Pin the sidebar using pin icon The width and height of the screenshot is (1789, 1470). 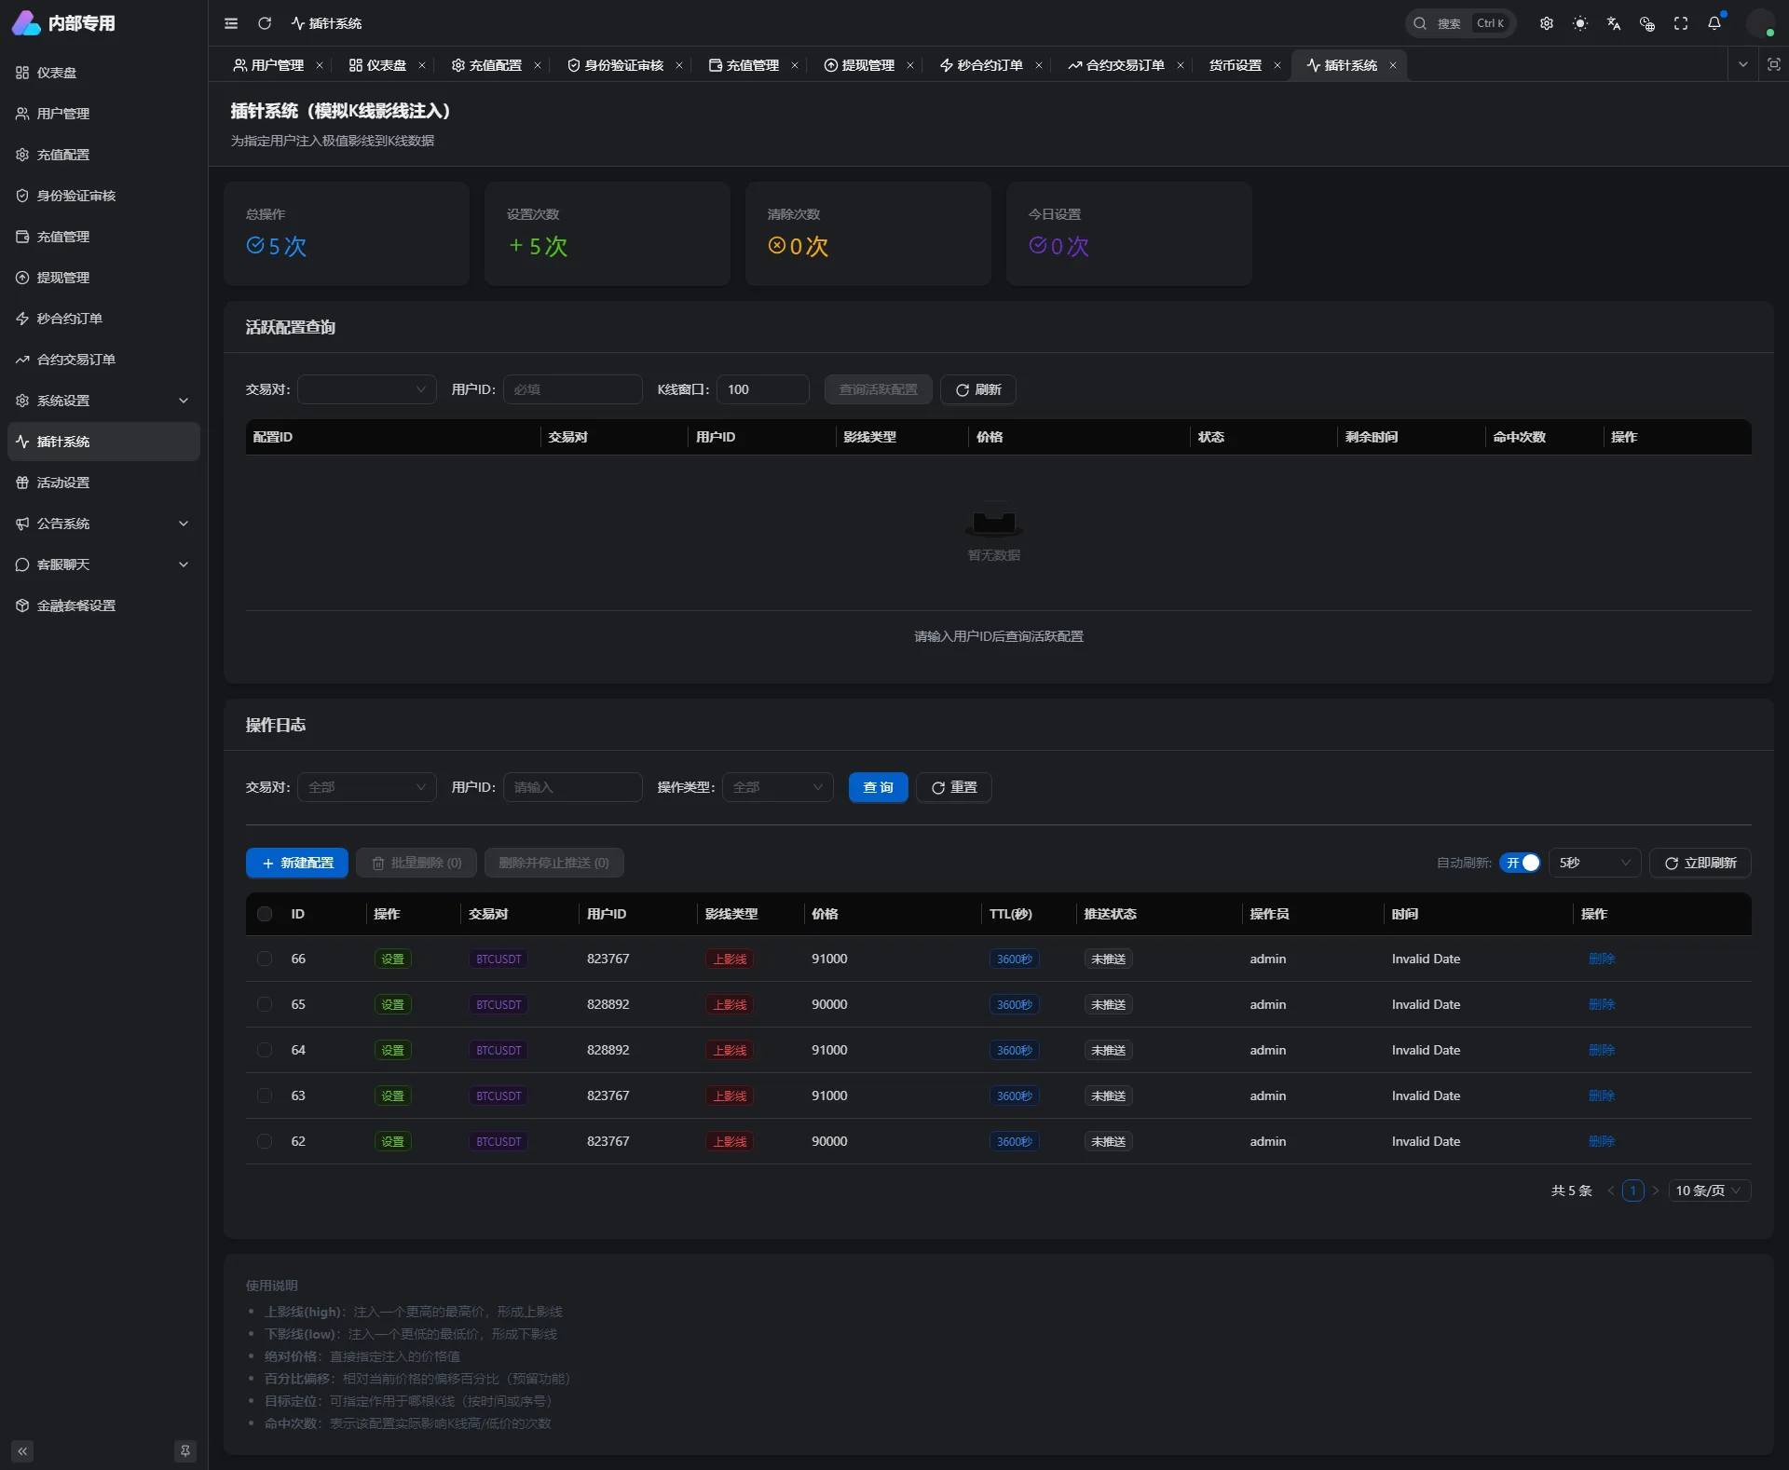pyautogui.click(x=184, y=1450)
